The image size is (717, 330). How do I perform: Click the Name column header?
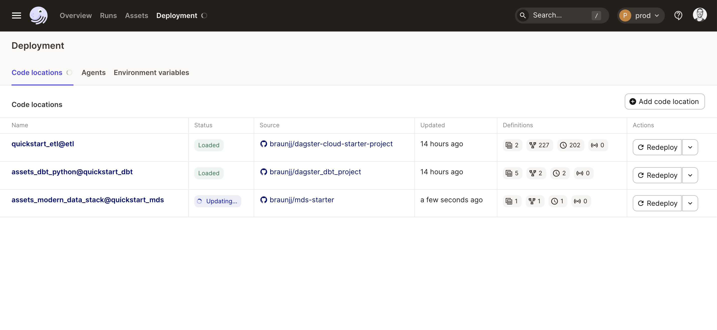pos(20,125)
